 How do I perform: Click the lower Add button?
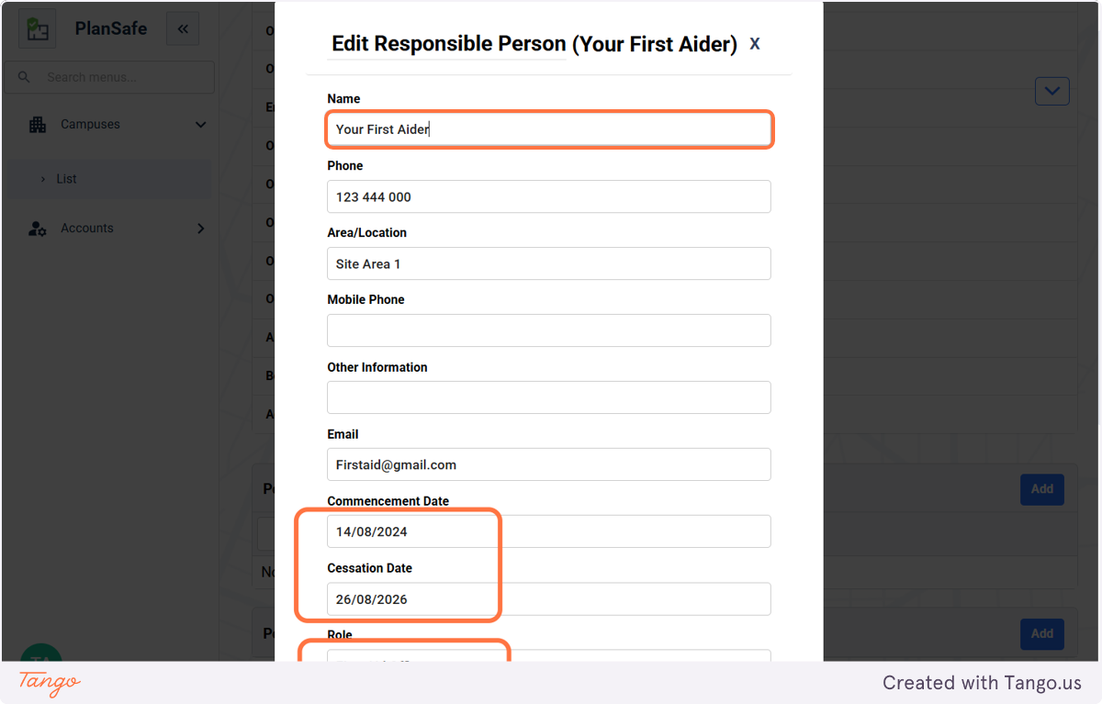(1042, 633)
